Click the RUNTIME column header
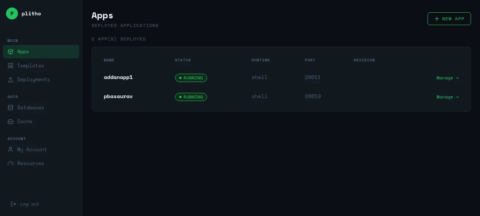 (261, 60)
